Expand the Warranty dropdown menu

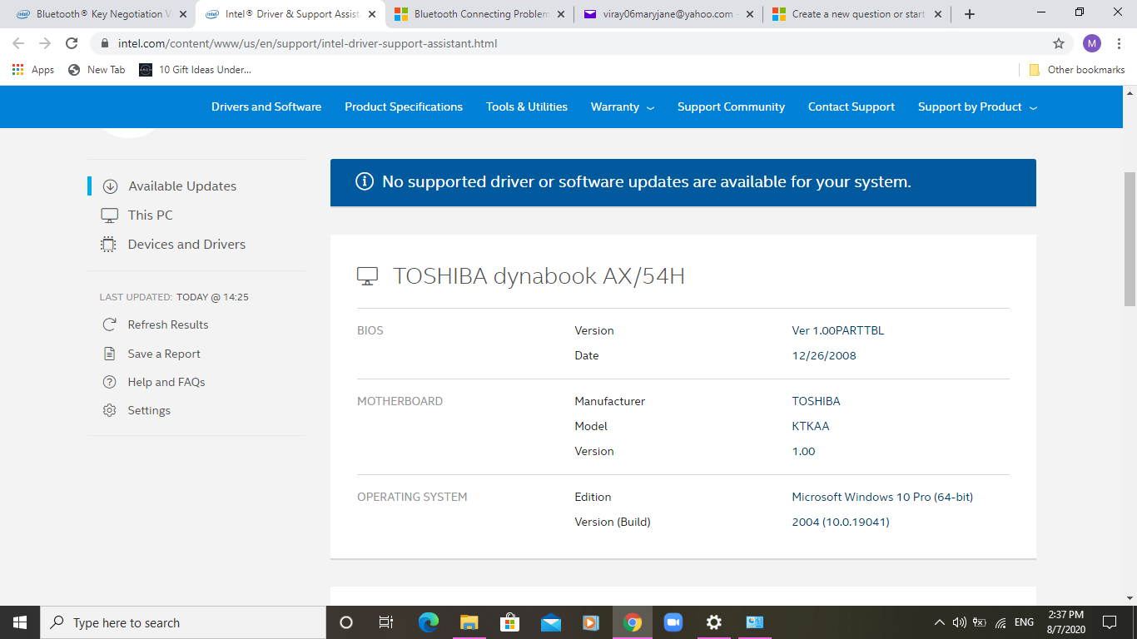pyautogui.click(x=623, y=106)
